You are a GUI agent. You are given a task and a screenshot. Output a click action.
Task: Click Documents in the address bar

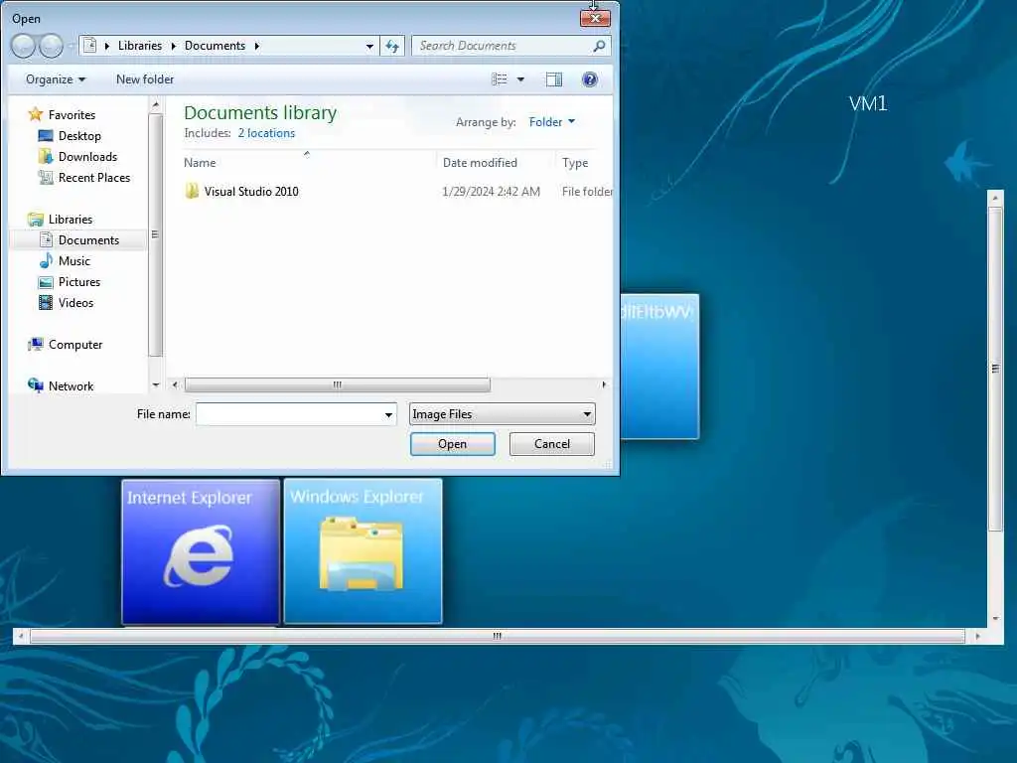pos(215,46)
